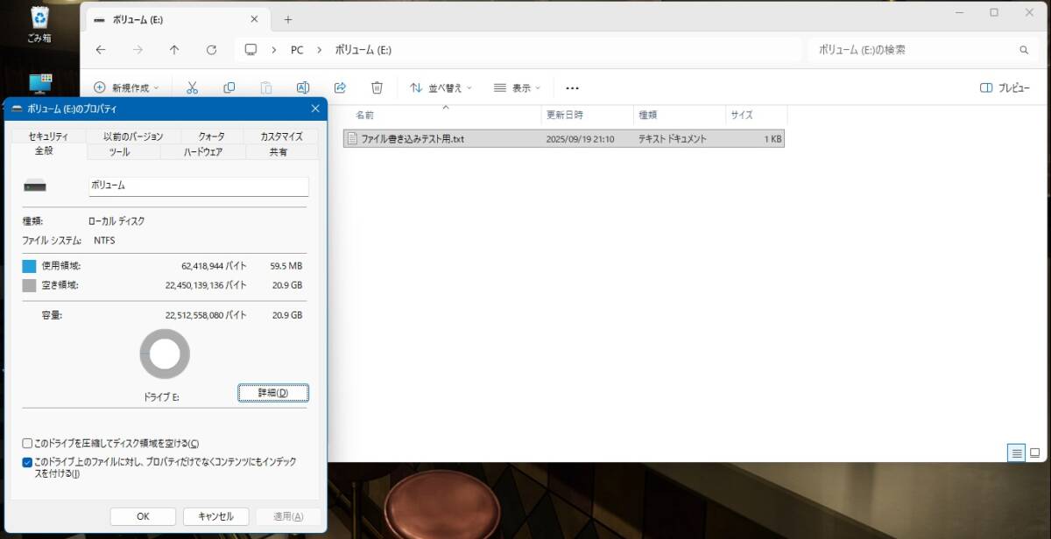Open a new Explorer tab with plus

(x=287, y=19)
